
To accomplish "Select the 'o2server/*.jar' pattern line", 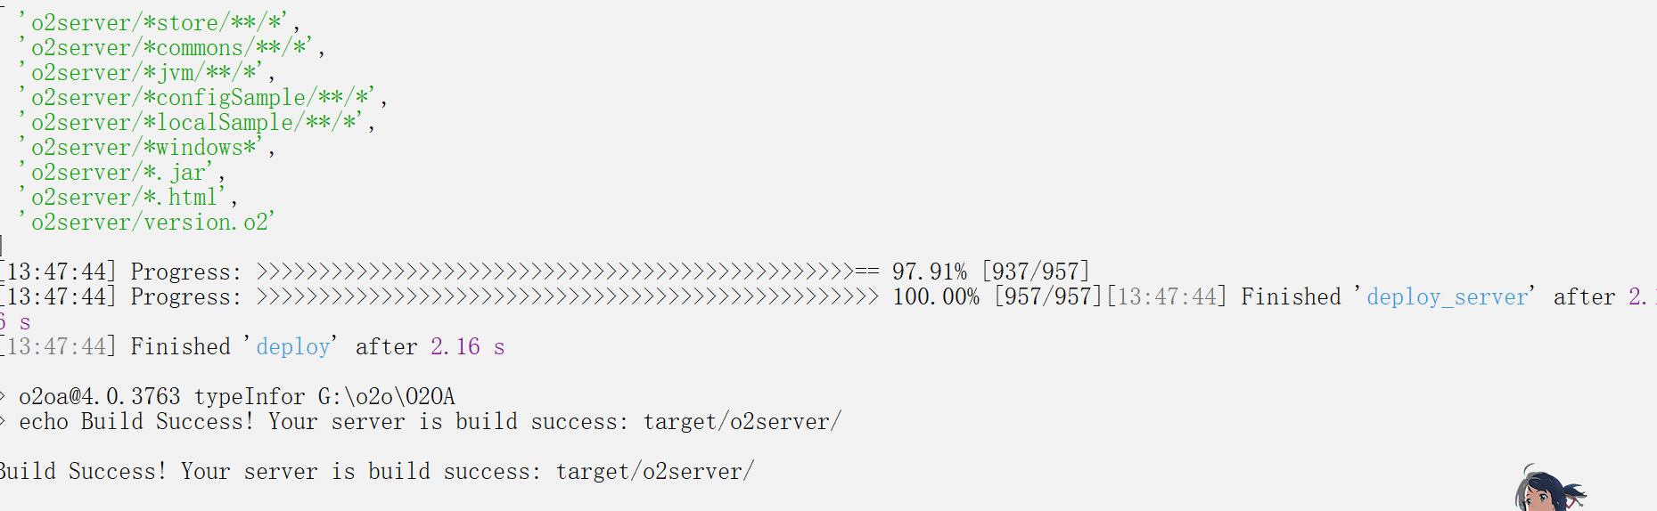I will click(121, 173).
